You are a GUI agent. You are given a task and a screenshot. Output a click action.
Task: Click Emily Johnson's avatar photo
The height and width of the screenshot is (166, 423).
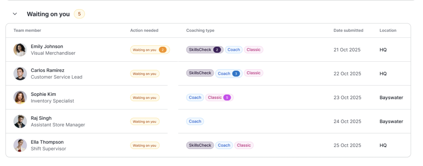(x=20, y=50)
